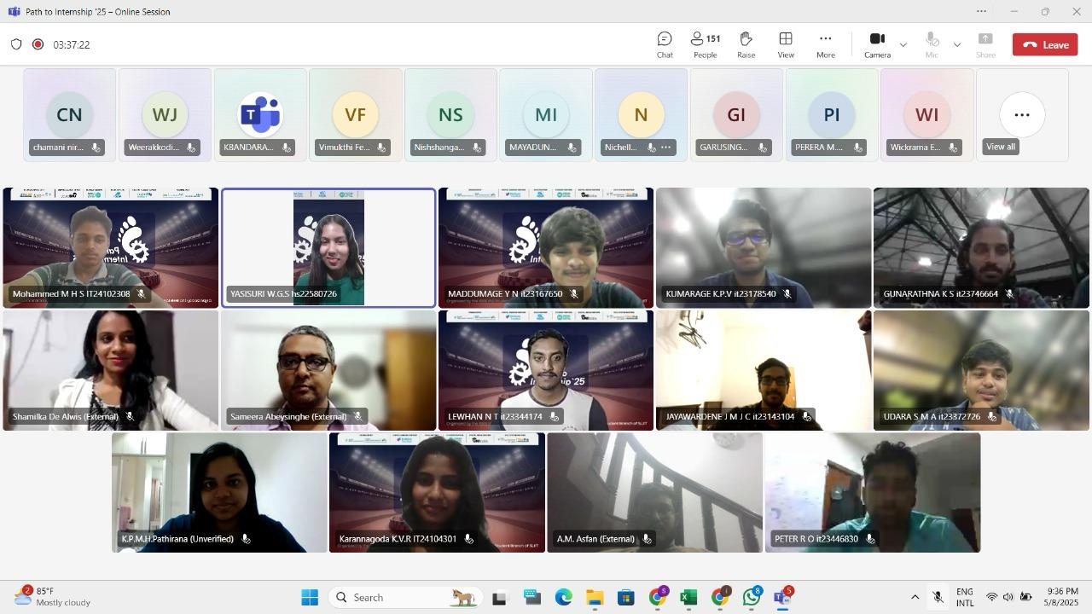Open the title bar ellipsis menu
Viewport: 1092px width, 614px height.
pos(981,12)
